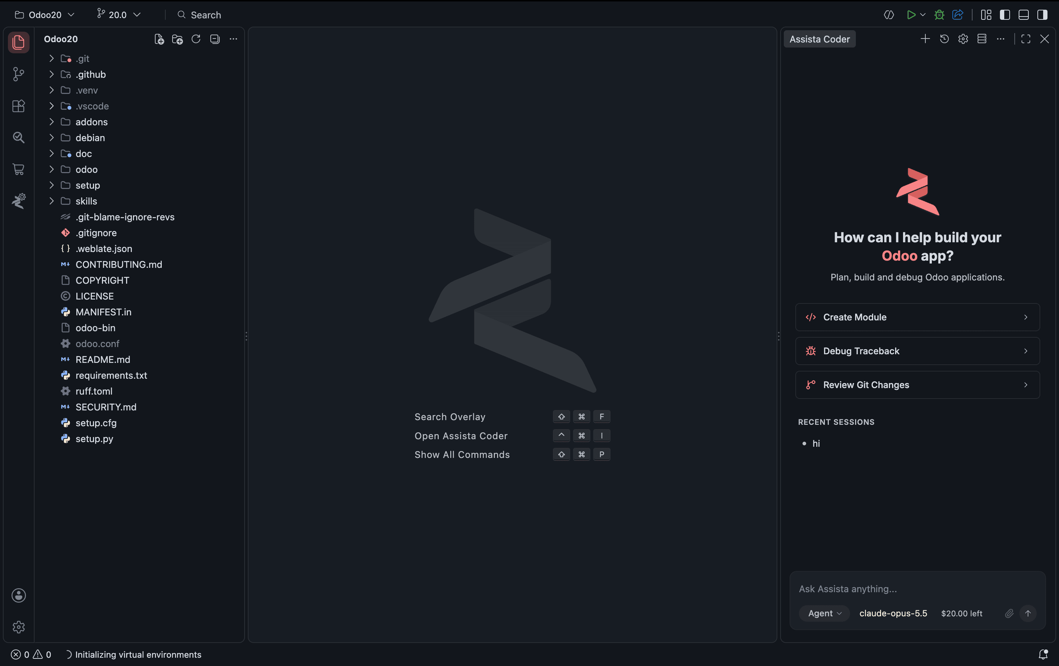Click the New Folder icon in explorer
Screen dimensions: 1059x666
pos(178,39)
